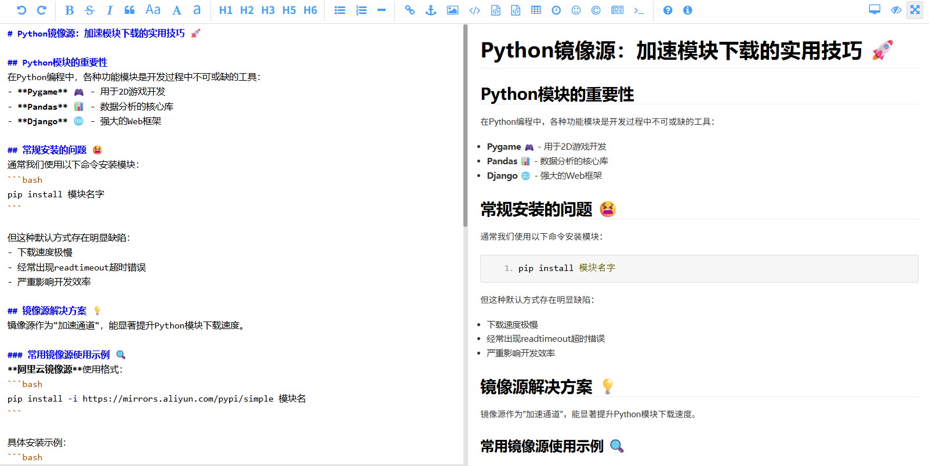
Task: Insert current datetime with clock icon
Action: click(556, 10)
